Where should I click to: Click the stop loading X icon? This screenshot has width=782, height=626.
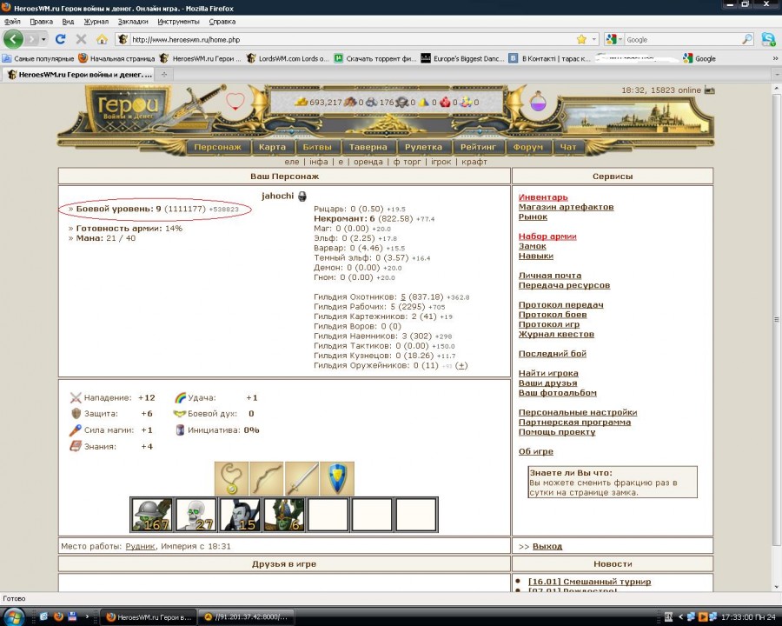81,39
